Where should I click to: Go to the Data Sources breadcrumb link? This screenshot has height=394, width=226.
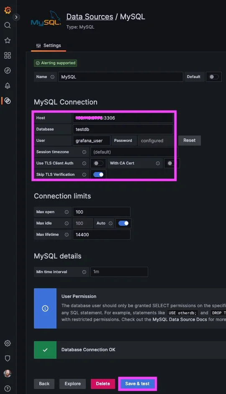(x=90, y=17)
